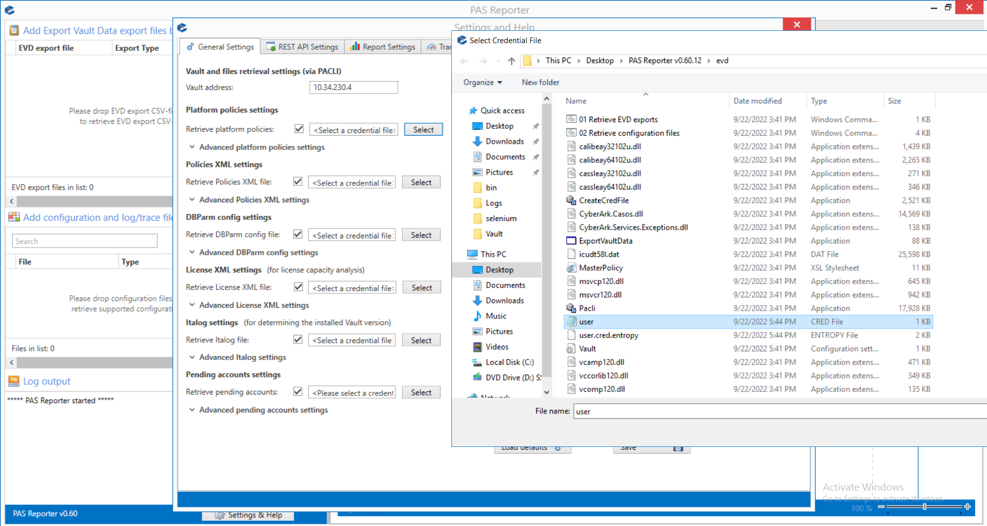
Task: Open the Vault folder in navigation pane
Action: [494, 234]
